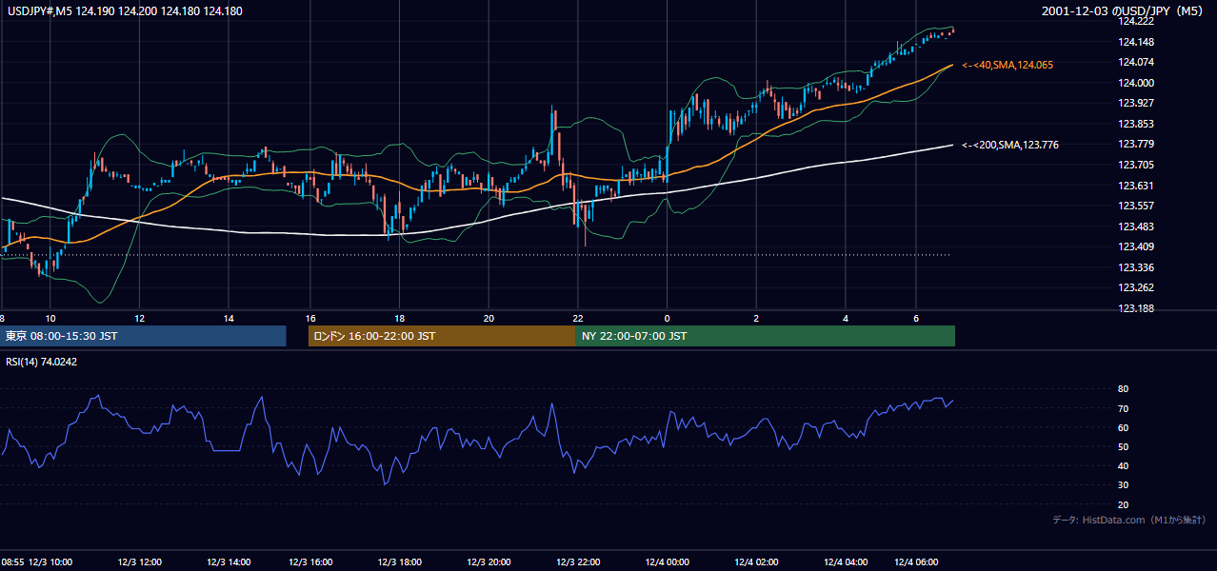Click RSI axis level 70
This screenshot has width=1217, height=571.
[1124, 408]
